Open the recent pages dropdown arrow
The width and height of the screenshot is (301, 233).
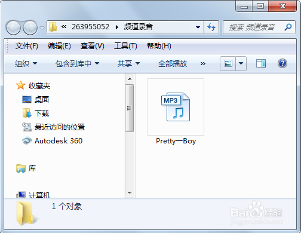(x=42, y=28)
